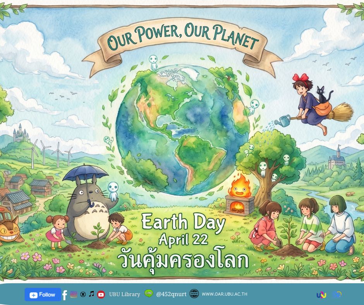Open the WWW.OAR.UBU.AC.TH link

pos(225,294)
